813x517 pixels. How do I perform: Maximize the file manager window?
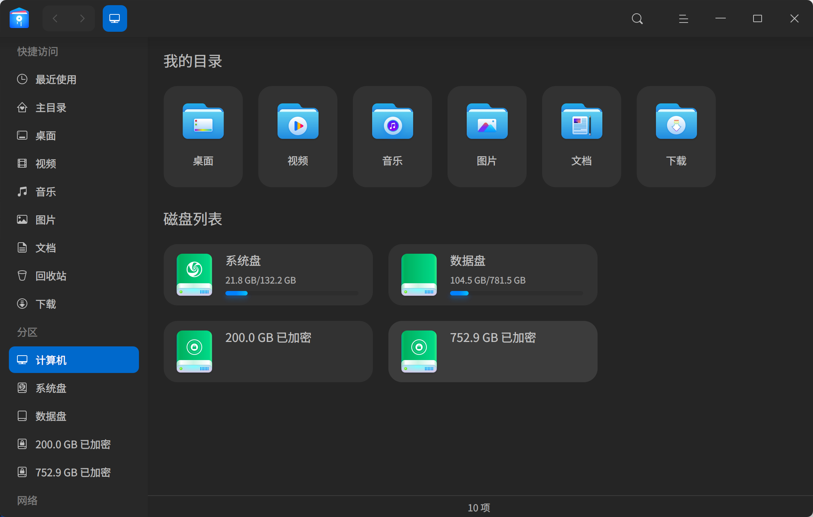(758, 18)
